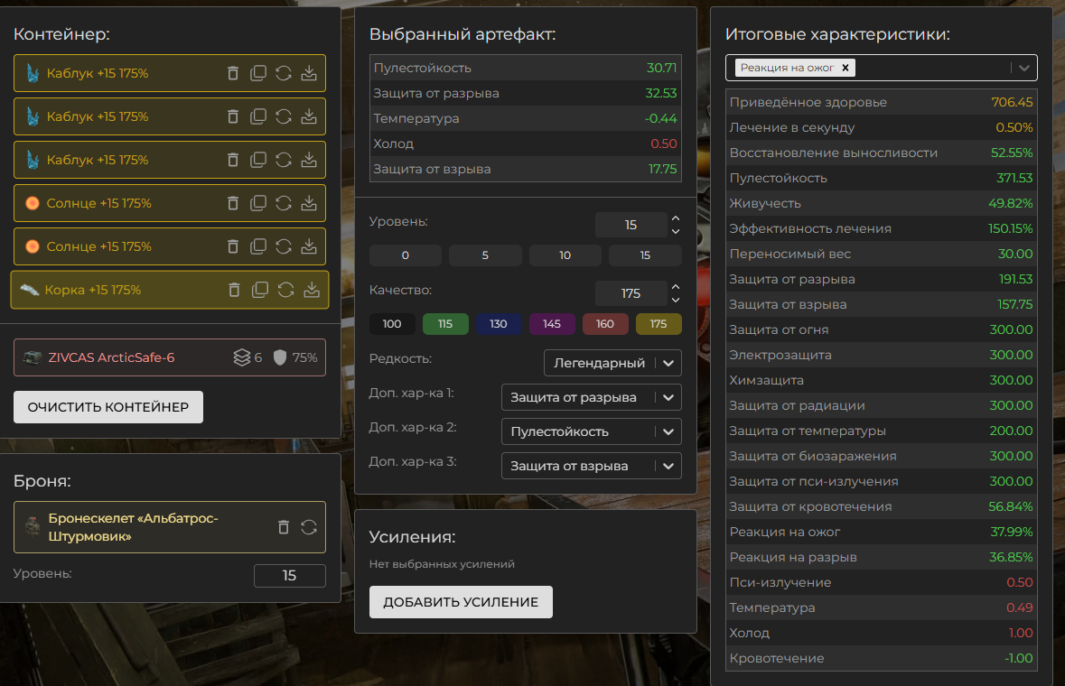Click swap arrows icon on the topmost Каблук row
Screen dimensions: 1065x686
[x=284, y=73]
